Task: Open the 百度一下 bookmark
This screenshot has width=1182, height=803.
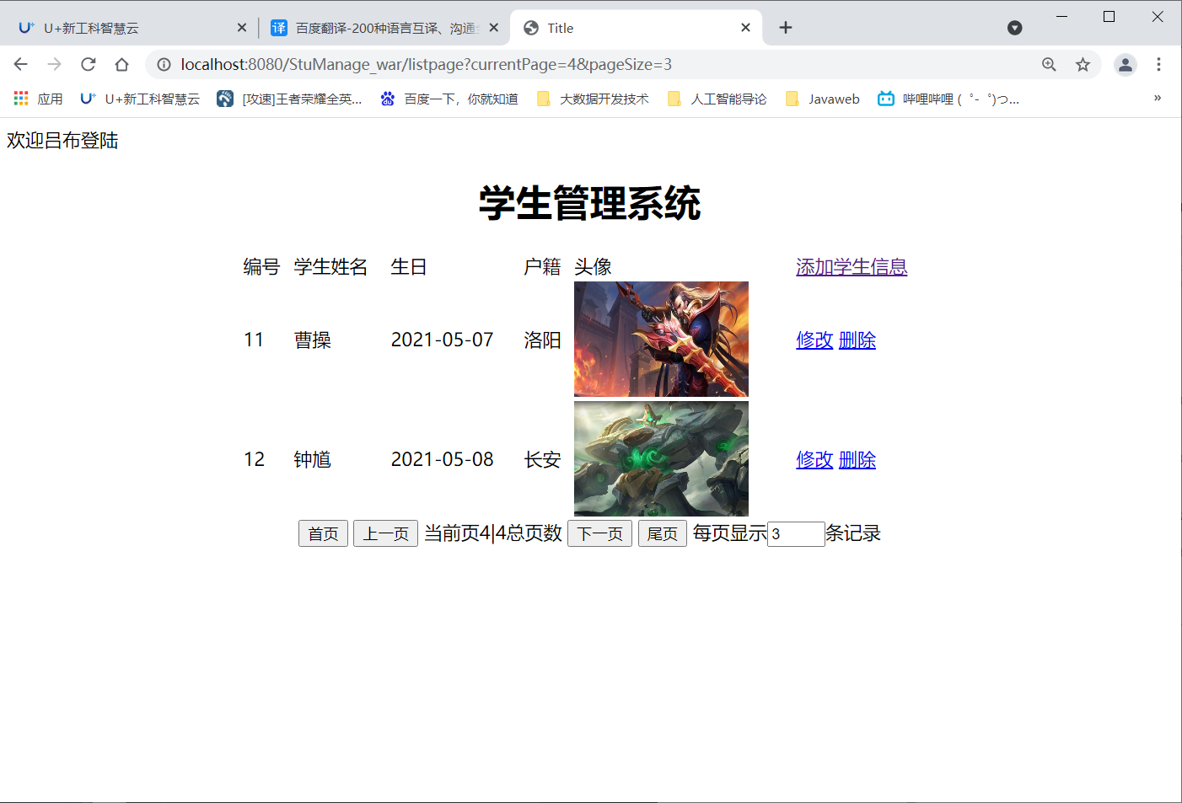Action: 449,99
